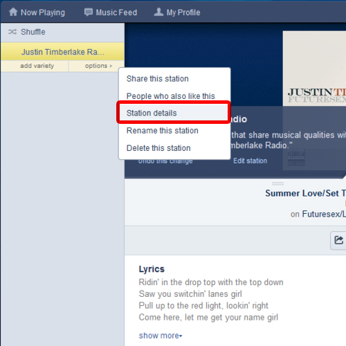Click lyric line "Ridin' in the drop top"
Viewport: 346px width, 346px height.
tap(211, 282)
